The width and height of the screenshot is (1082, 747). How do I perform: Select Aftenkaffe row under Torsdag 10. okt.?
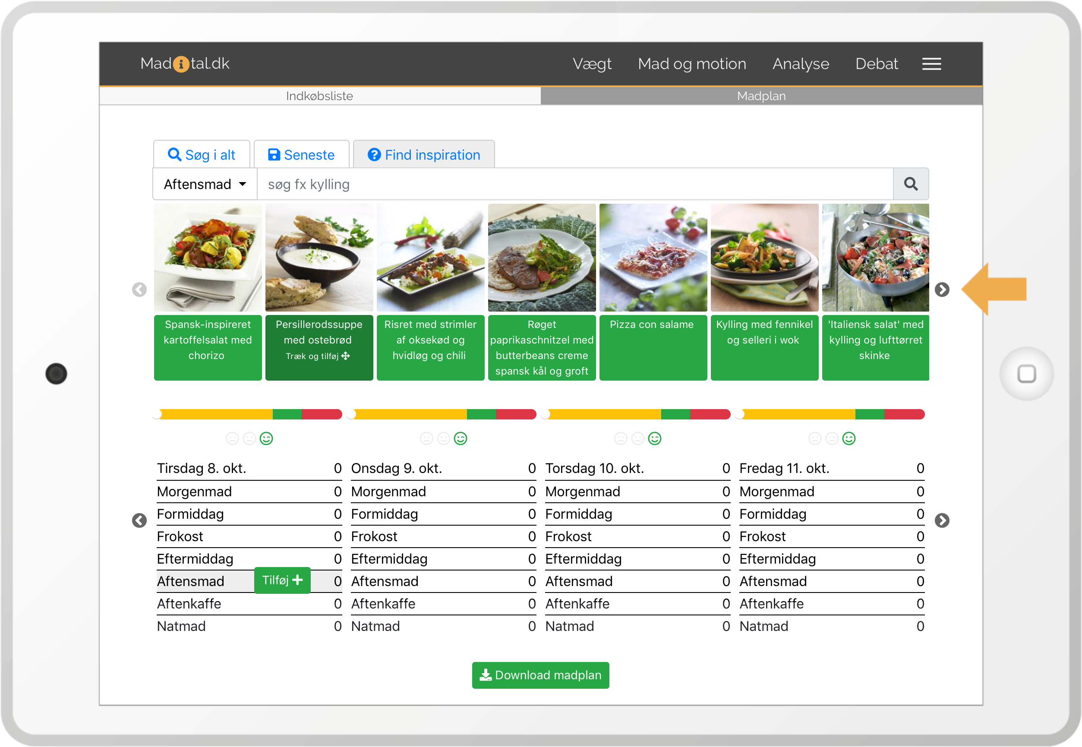tap(638, 604)
